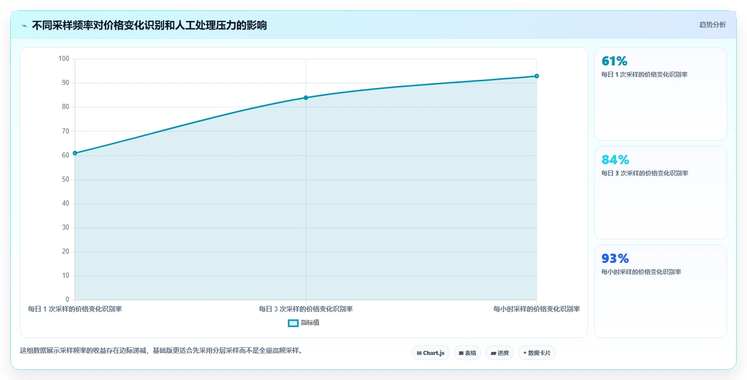Click the 93% value card
Viewport: 747px width, 380px height.
coord(660,291)
